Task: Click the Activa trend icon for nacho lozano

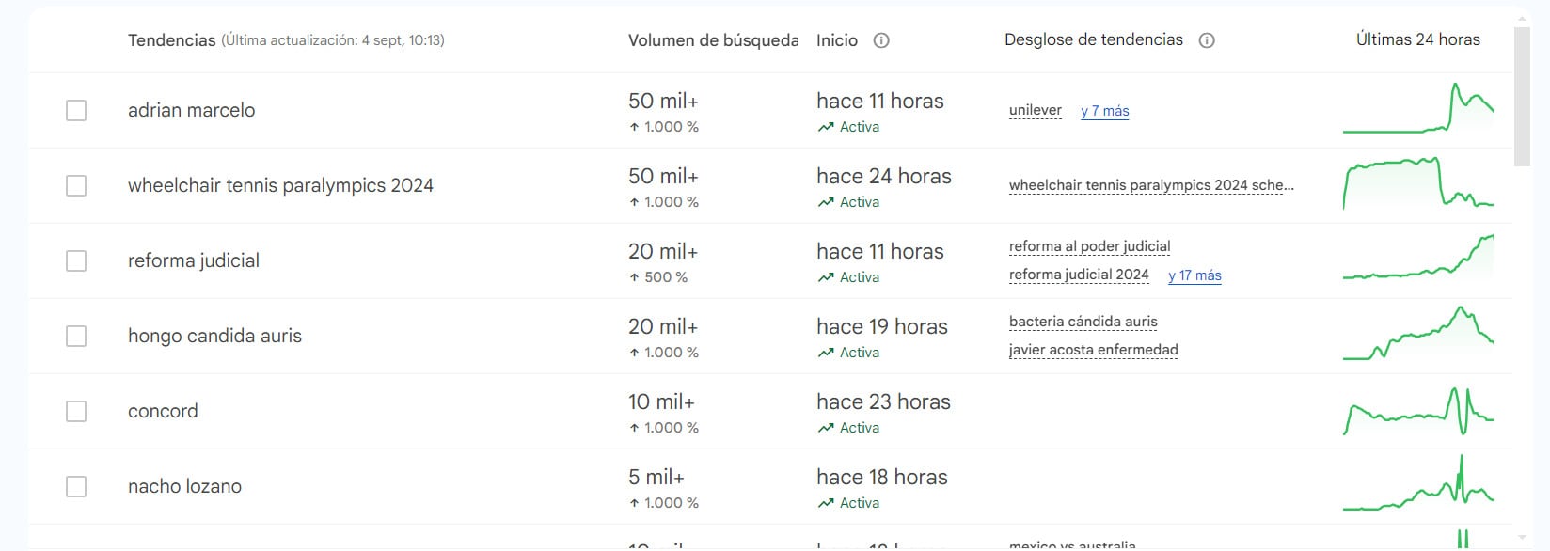Action: [826, 503]
